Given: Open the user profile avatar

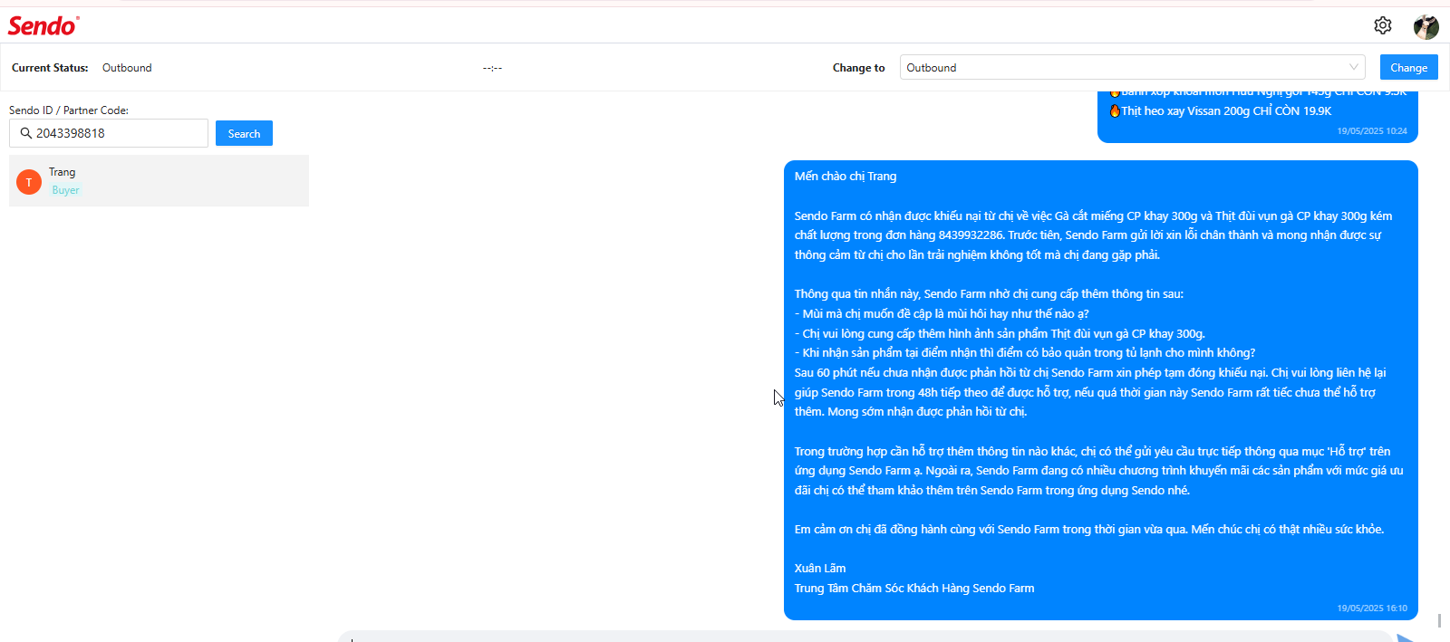Looking at the screenshot, I should [1426, 26].
